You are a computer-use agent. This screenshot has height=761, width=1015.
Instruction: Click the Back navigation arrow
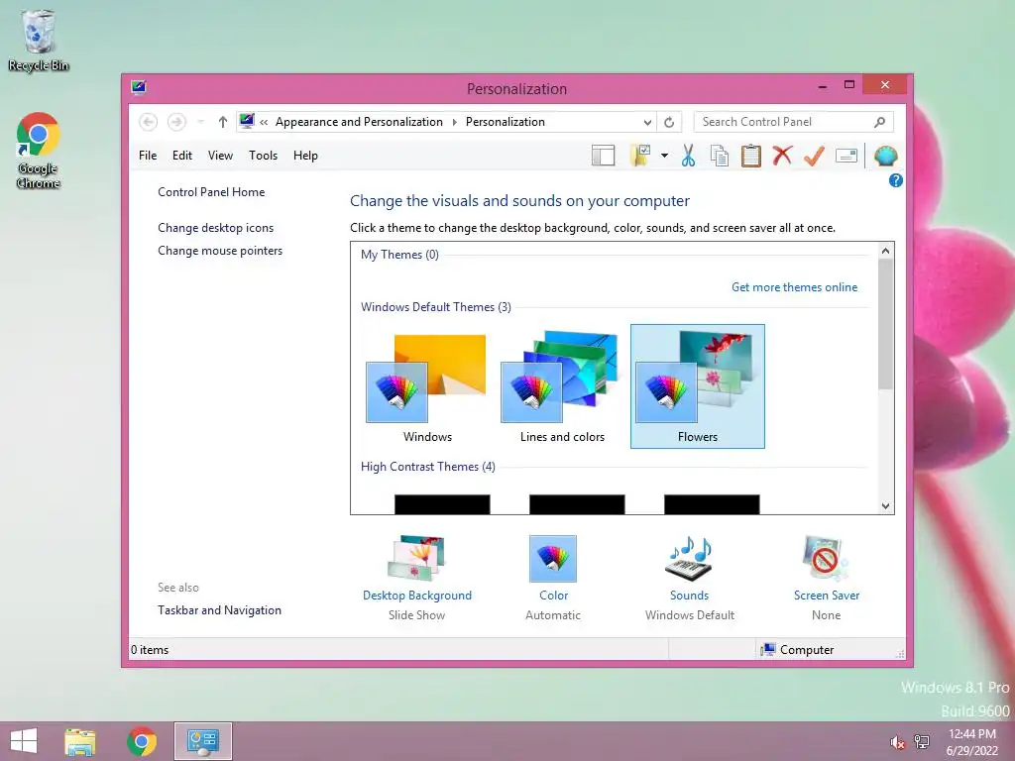pyautogui.click(x=149, y=122)
